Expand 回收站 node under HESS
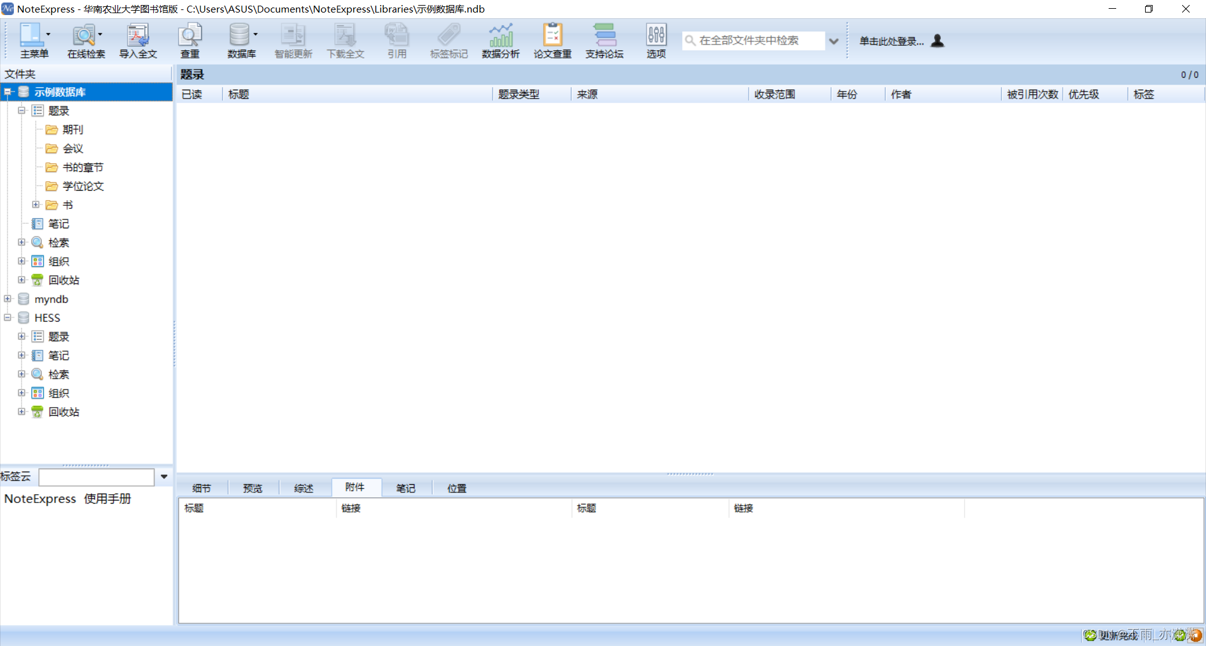The image size is (1206, 646). tap(21, 411)
